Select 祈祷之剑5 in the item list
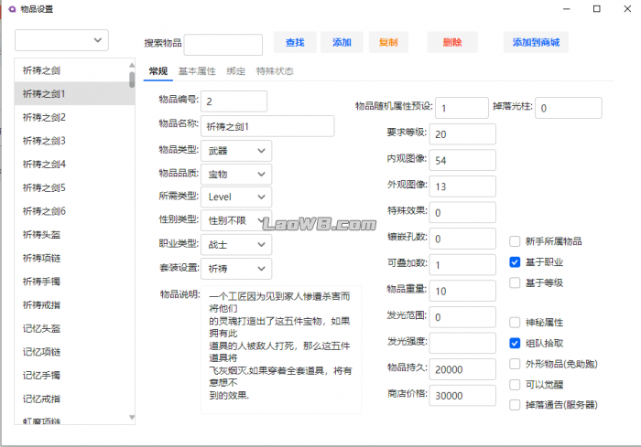Screen dimensions: 641x447 point(72,187)
